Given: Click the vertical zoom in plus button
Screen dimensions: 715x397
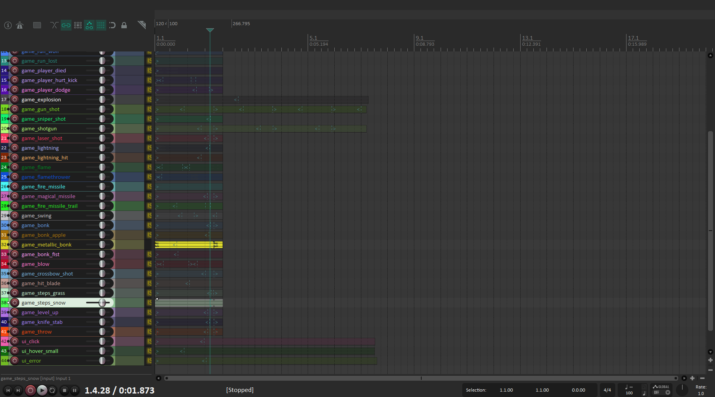Looking at the screenshot, I should (710, 360).
